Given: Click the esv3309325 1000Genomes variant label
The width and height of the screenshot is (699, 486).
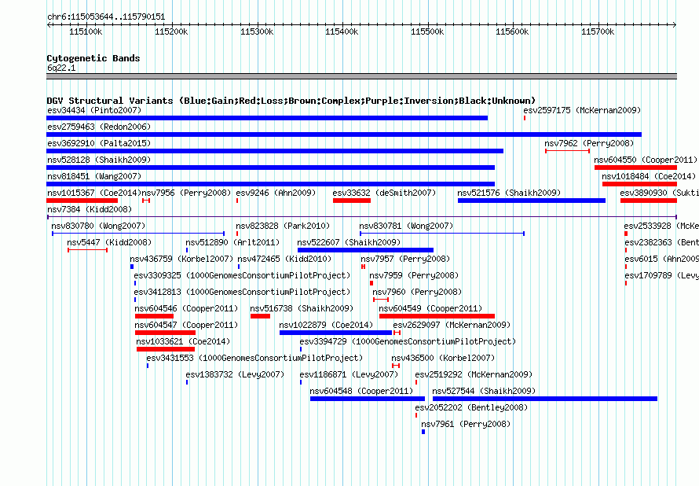Looking at the screenshot, I should (242, 275).
